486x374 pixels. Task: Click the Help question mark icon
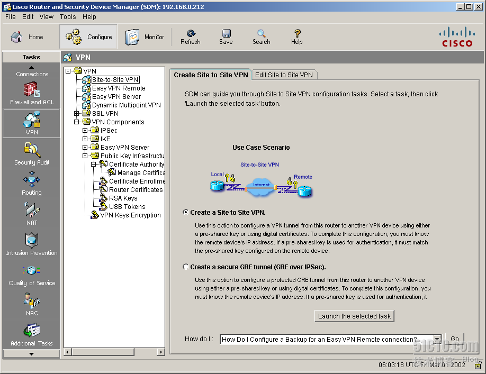pos(297,37)
